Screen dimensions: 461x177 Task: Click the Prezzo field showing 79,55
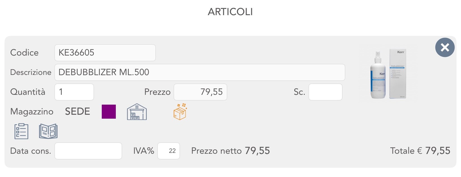pyautogui.click(x=200, y=92)
